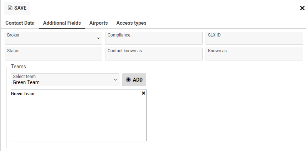Open the Airports tab
This screenshot has width=306, height=151.
pyautogui.click(x=98, y=23)
